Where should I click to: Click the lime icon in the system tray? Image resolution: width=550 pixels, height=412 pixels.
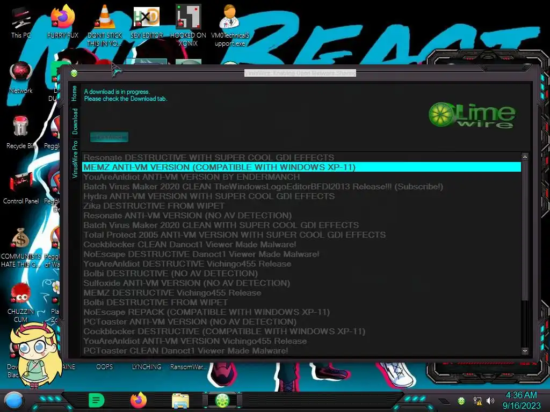tap(461, 401)
